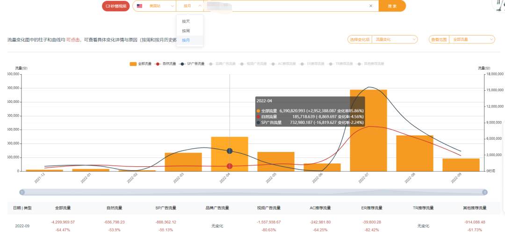Click the 2022-03 orange bar
The height and width of the screenshot is (237, 505).
pyautogui.click(x=183, y=162)
